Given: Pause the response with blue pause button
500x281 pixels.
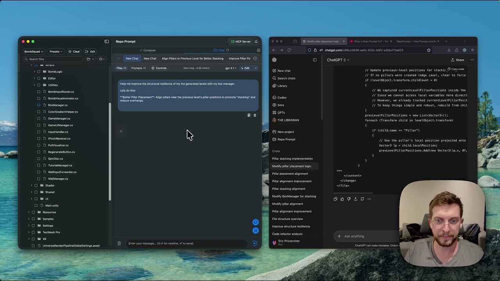Looking at the screenshot, I should [255, 230].
